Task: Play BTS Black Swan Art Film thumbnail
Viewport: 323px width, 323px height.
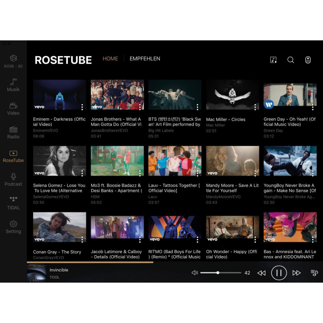Action: coord(175,94)
